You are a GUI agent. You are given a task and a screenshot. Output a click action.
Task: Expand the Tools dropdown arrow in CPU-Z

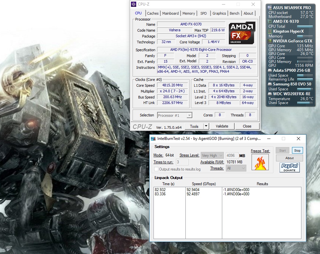[206, 126]
